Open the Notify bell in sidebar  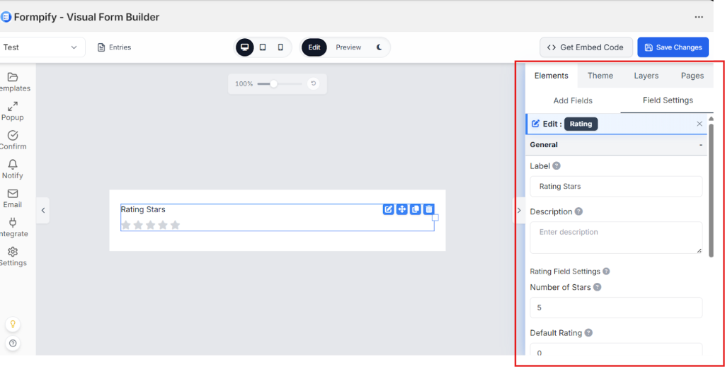(x=13, y=169)
